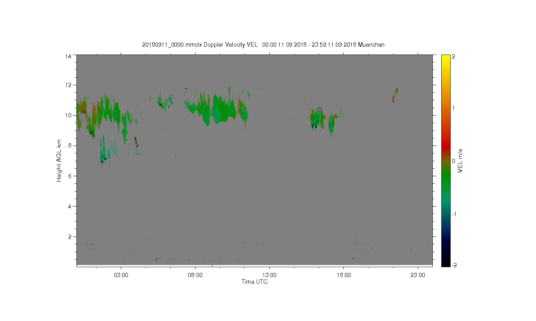Click the 6 km height tick label

[70, 176]
